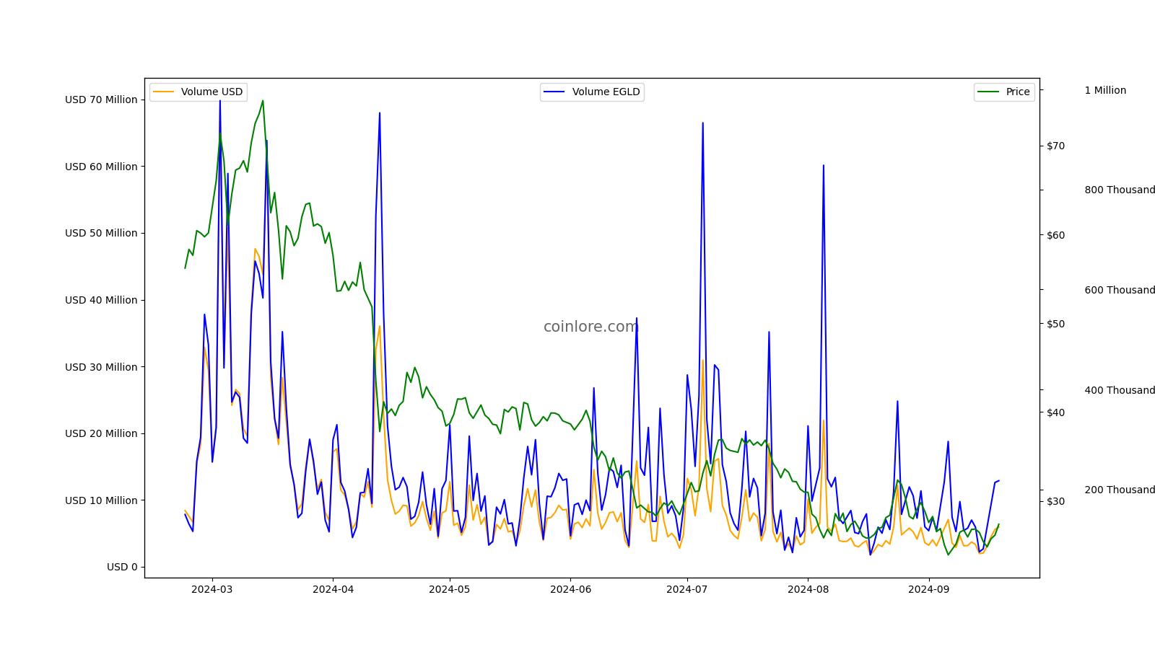Click the USD 70 Million axis label

(x=101, y=100)
